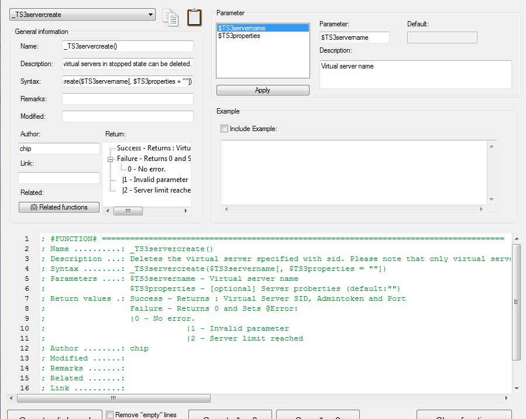
Task: Enable the Include Example checkbox
Action: point(224,129)
